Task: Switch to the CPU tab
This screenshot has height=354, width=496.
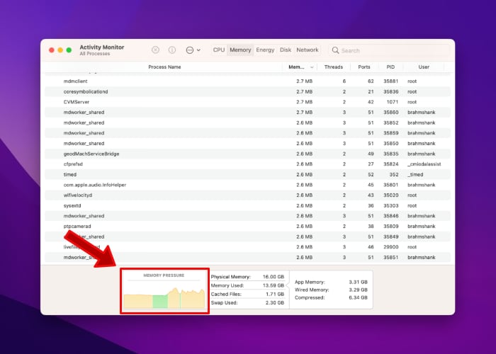Action: [x=219, y=50]
